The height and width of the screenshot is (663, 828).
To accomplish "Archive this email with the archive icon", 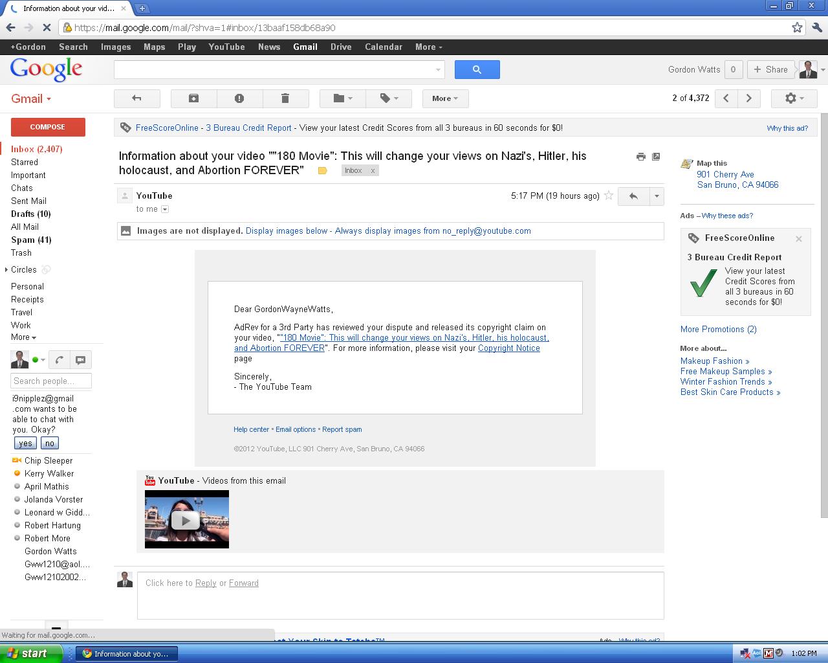I will click(193, 98).
